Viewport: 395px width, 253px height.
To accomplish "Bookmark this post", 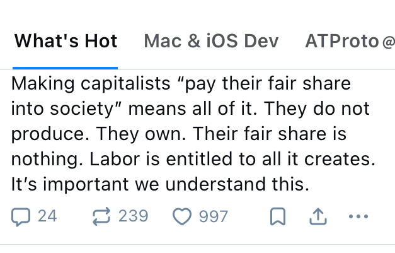I will click(276, 217).
